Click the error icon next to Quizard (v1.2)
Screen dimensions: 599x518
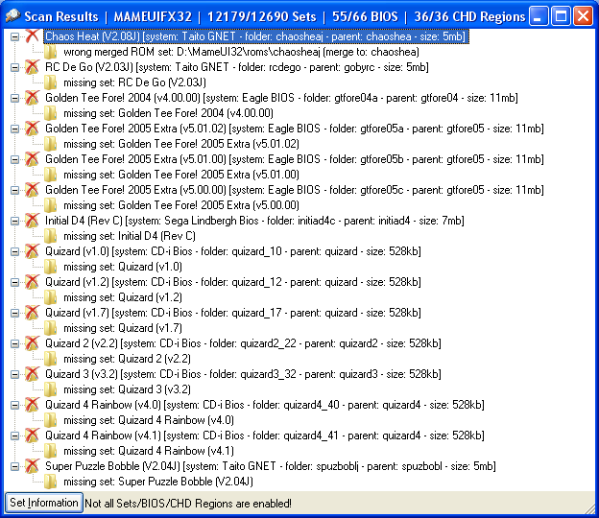32,282
